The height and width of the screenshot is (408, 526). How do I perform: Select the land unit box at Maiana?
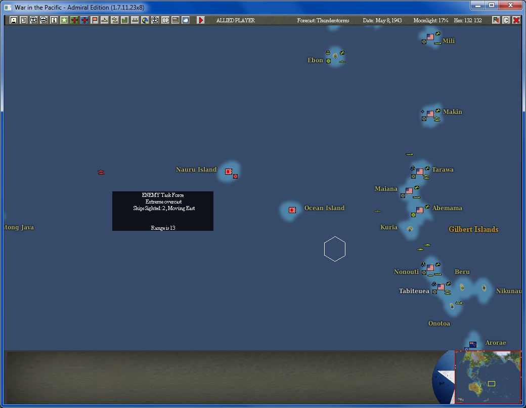coord(403,196)
